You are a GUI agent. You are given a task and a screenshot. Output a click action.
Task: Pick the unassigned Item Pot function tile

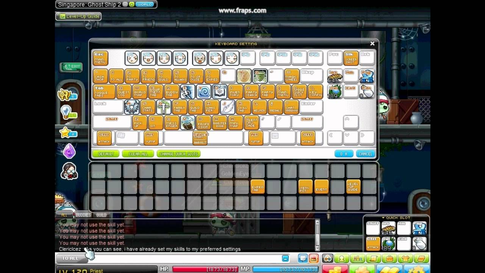click(x=305, y=187)
